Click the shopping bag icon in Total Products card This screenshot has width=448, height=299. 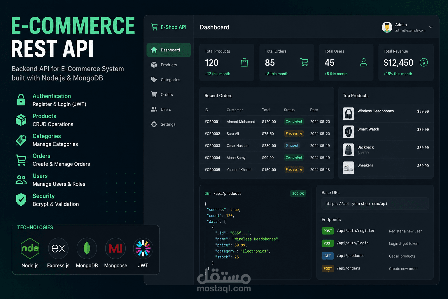click(244, 62)
